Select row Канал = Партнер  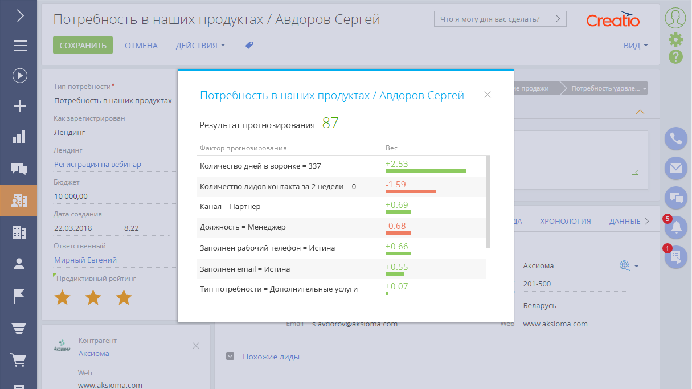point(340,206)
